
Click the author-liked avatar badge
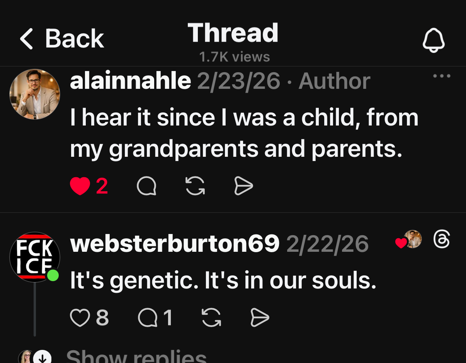coord(412,239)
